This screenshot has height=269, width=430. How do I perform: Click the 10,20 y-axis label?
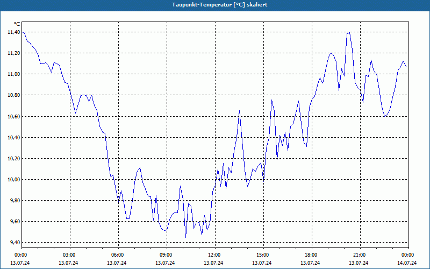tap(13, 158)
